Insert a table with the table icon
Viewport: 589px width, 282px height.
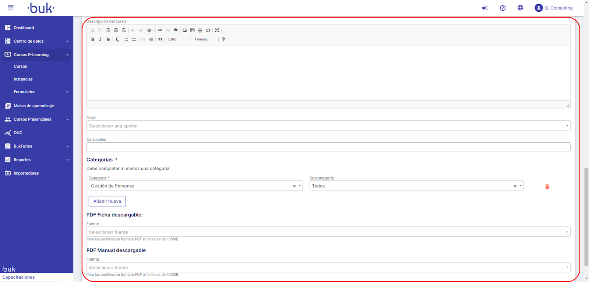pos(192,31)
